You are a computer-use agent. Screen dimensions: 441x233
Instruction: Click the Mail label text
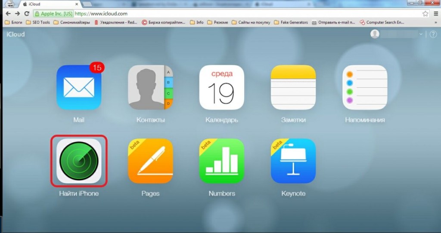pyautogui.click(x=79, y=120)
